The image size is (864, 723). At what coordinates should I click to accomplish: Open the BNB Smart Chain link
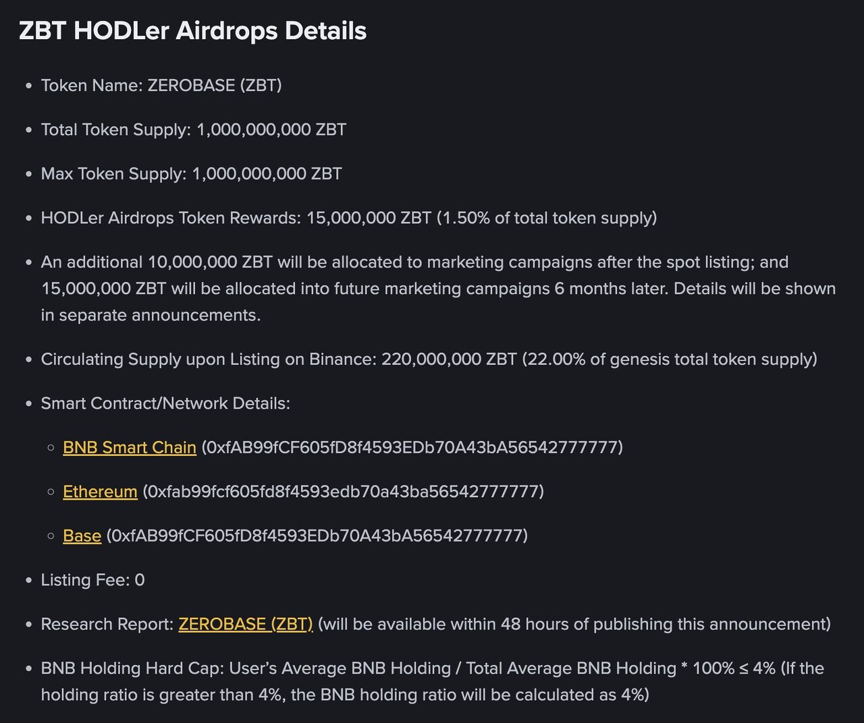pyautogui.click(x=130, y=448)
